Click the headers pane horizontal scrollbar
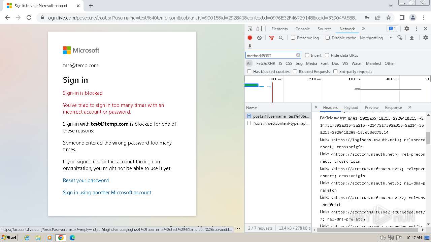Image resolution: width=431 pixels, height=242 pixels. (x=368, y=230)
